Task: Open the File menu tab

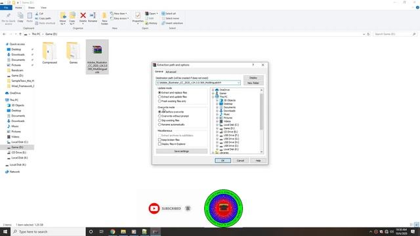Action: [6, 7]
